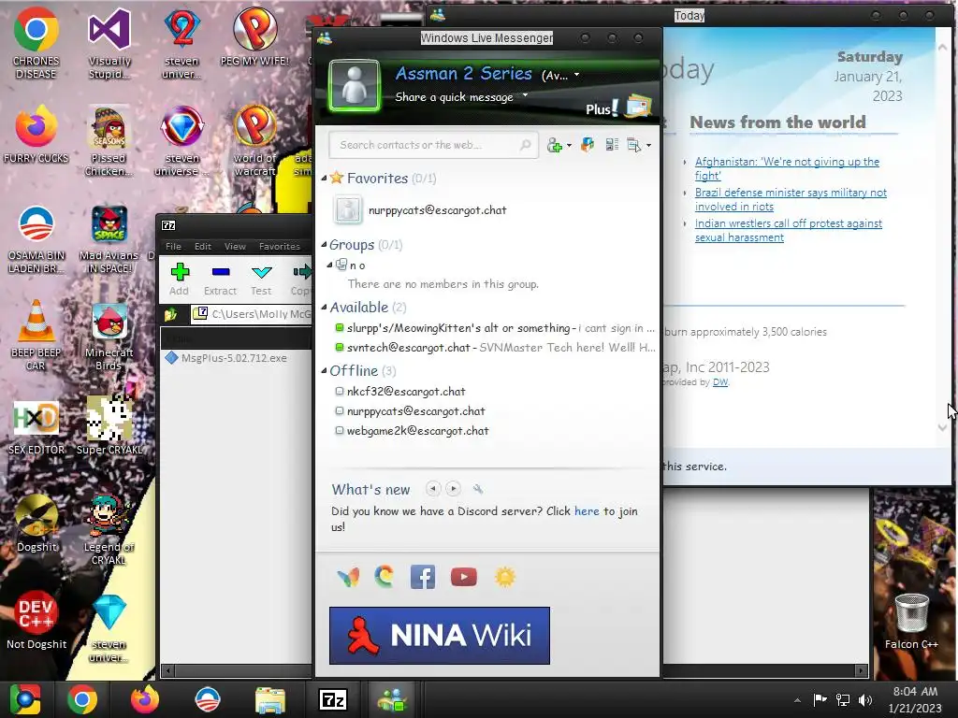Click the Search contacts or the web field
The width and height of the screenshot is (958, 718).
(433, 145)
